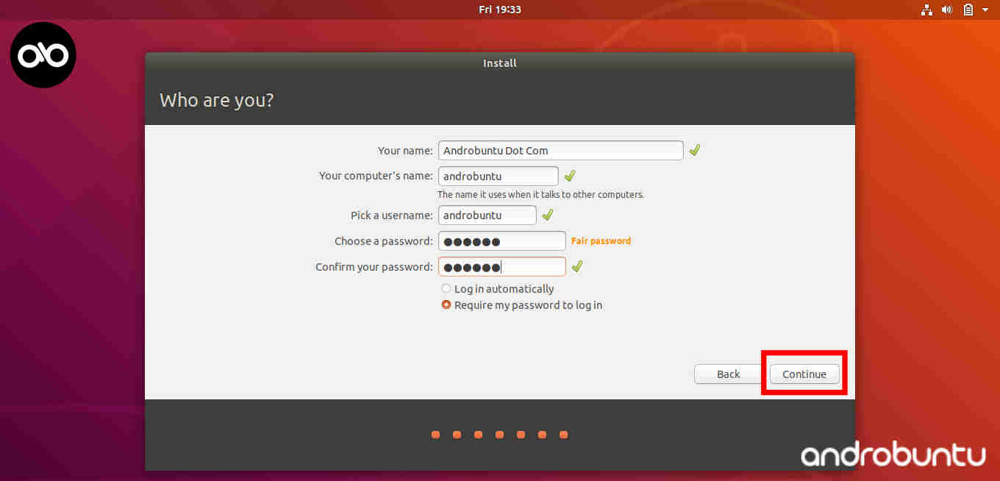The width and height of the screenshot is (1000, 481).
Task: Focus the Your computer's name field
Action: tap(498, 176)
